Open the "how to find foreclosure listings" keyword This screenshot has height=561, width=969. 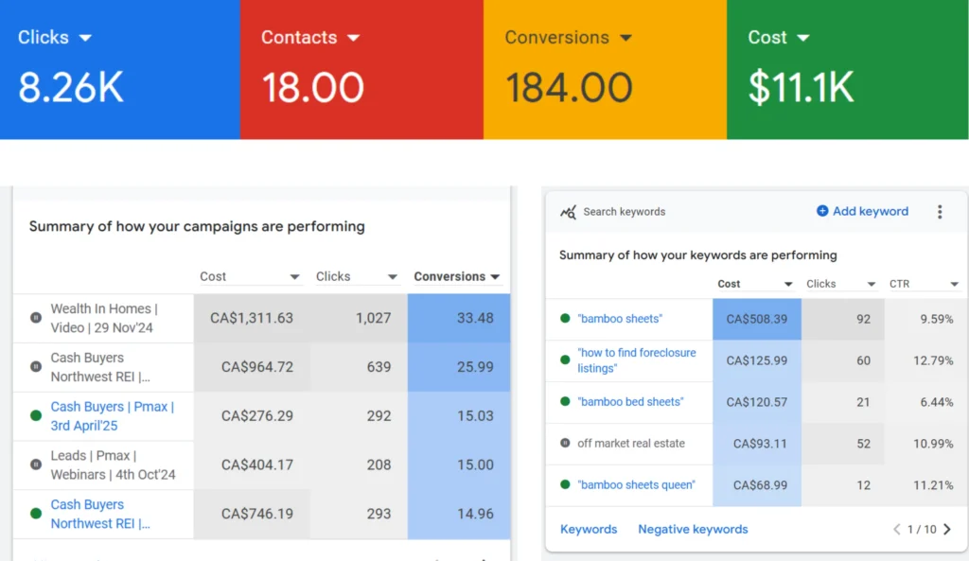point(636,359)
